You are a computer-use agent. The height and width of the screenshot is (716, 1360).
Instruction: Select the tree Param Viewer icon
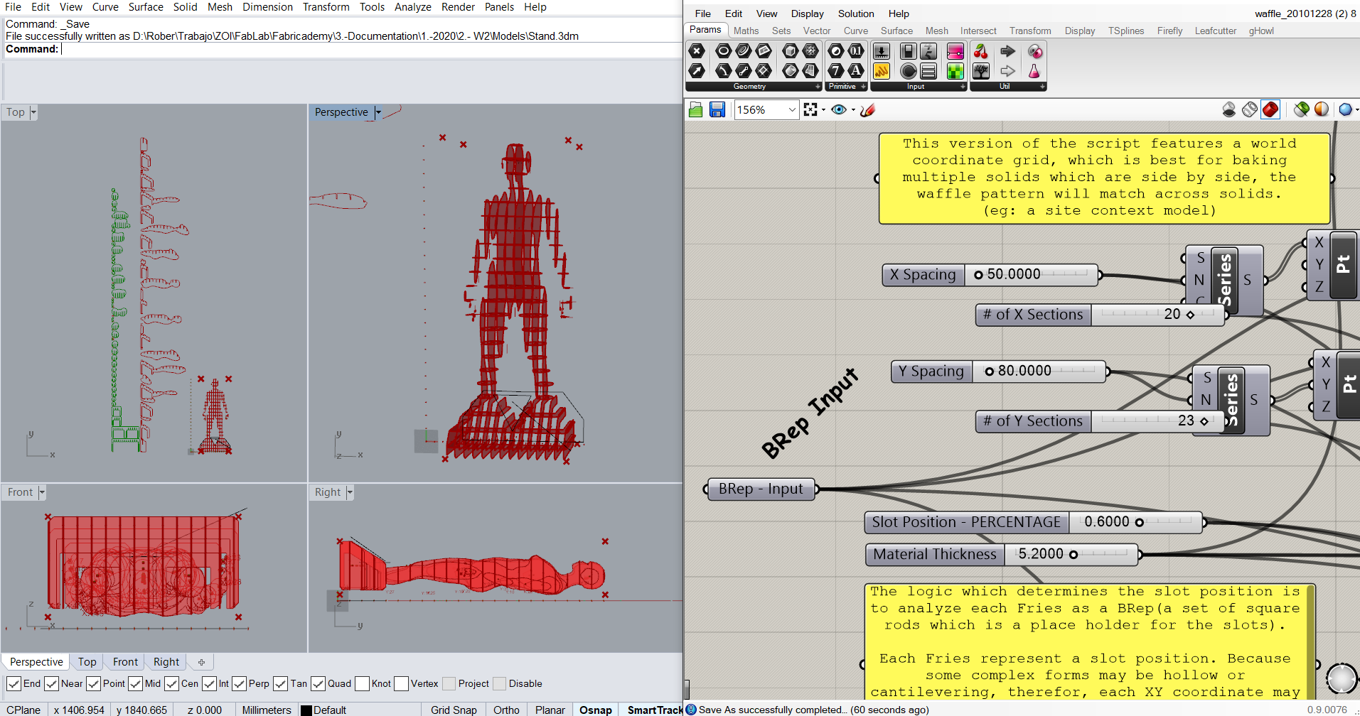point(981,70)
